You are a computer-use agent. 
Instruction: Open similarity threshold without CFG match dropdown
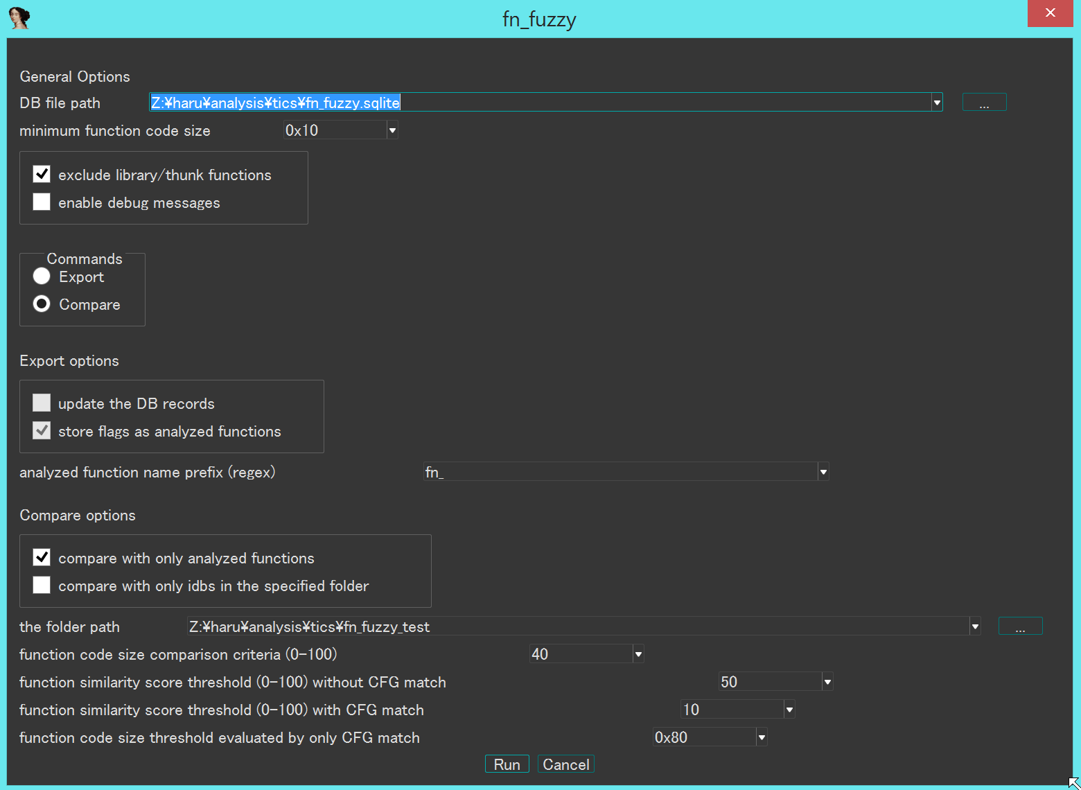pos(827,682)
